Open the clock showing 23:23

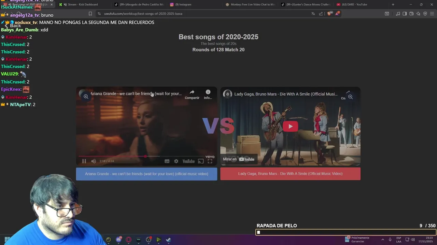[x=425, y=240]
